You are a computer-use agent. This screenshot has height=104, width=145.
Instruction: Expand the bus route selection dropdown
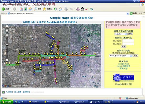(x=131, y=56)
